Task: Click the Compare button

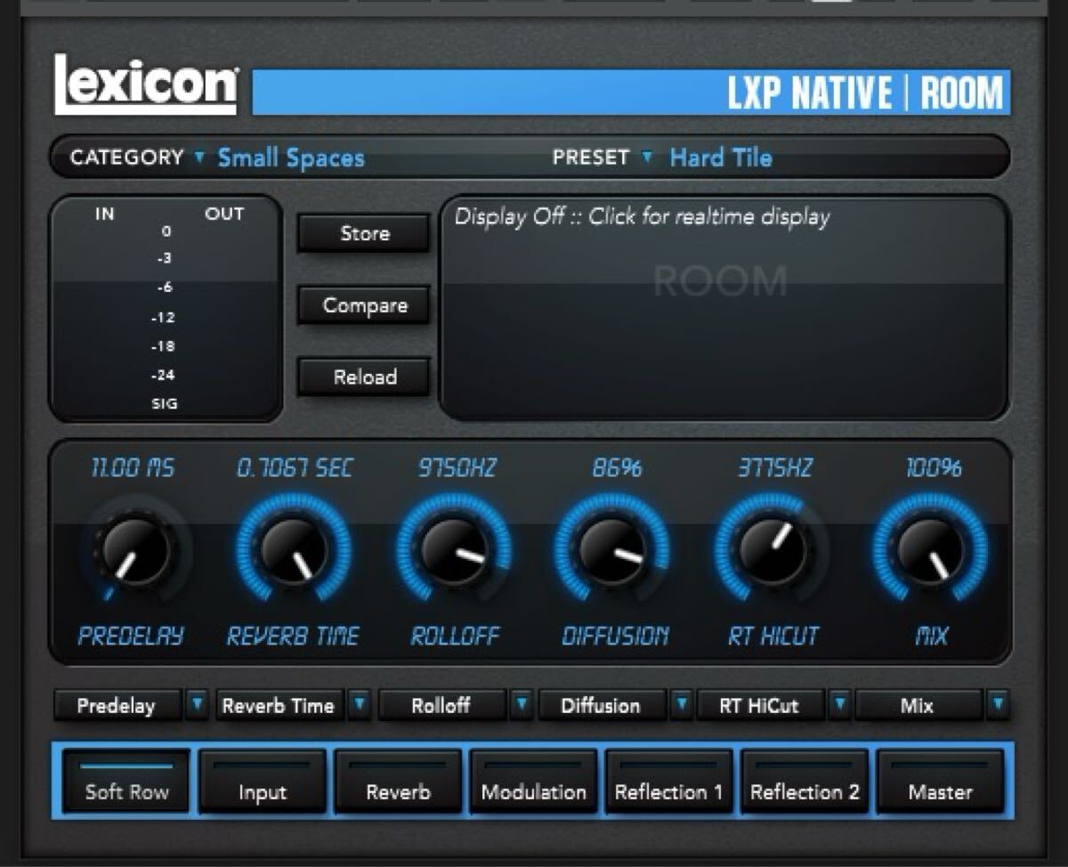Action: coord(364,305)
